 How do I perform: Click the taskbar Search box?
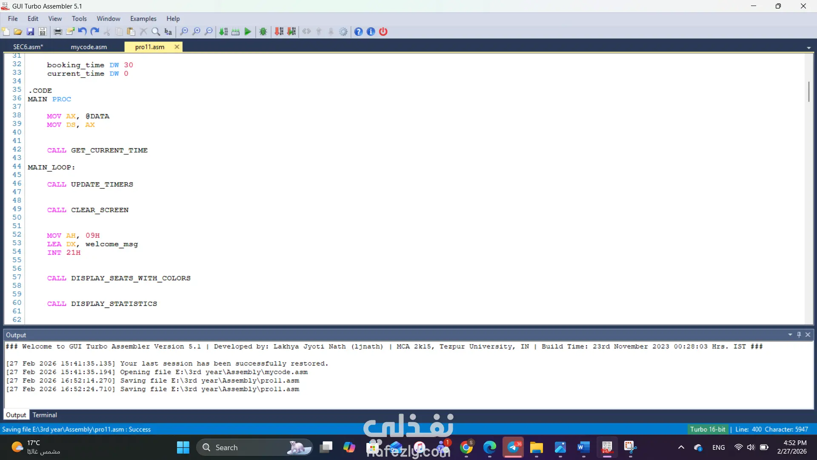pyautogui.click(x=254, y=447)
